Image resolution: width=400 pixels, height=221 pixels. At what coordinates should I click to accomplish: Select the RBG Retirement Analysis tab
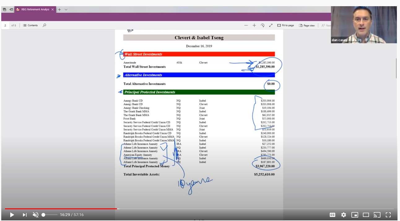click(33, 10)
